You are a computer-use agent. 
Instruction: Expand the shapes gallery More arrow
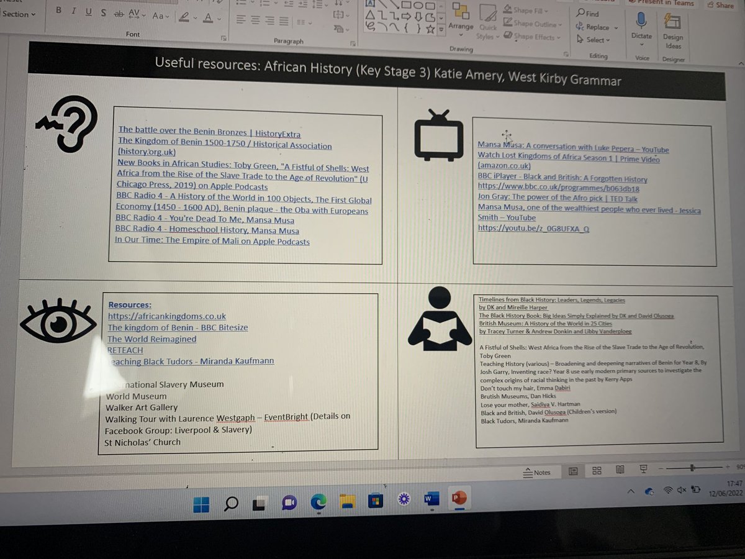point(441,29)
